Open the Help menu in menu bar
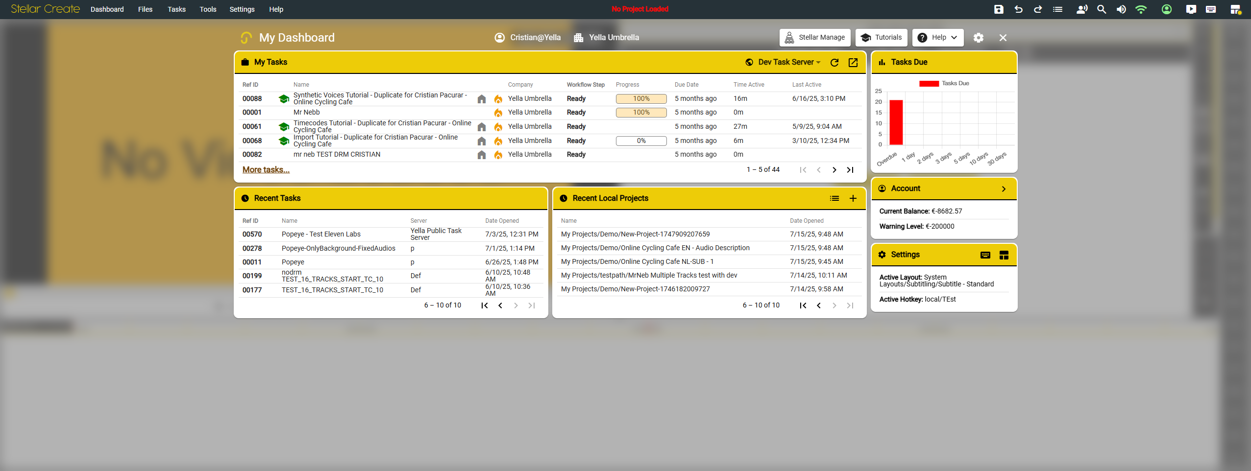 [276, 9]
